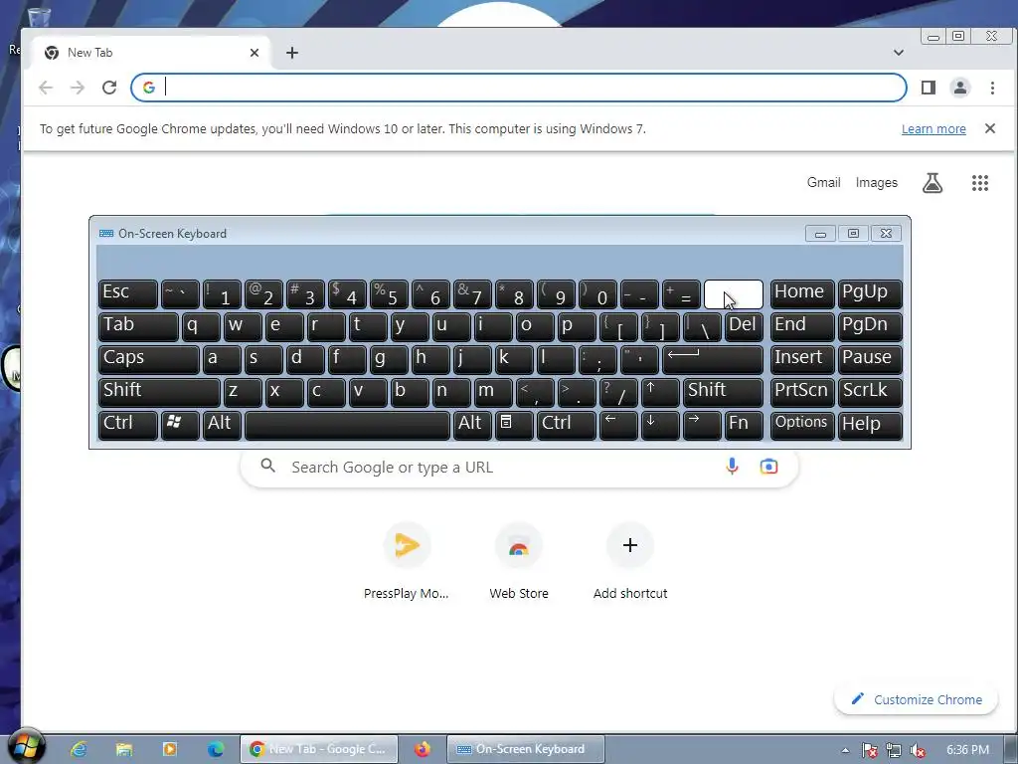Click Add shortcut button
This screenshot has height=764, width=1018.
coord(629,561)
